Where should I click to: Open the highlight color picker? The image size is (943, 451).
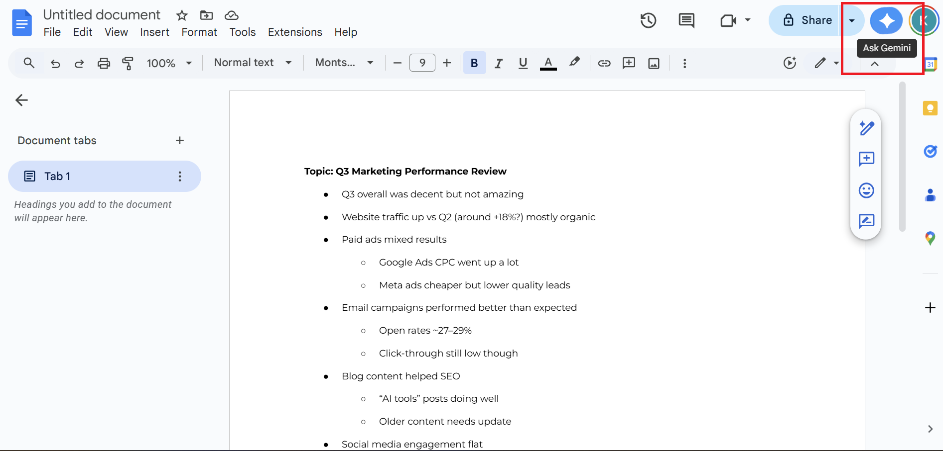(574, 63)
